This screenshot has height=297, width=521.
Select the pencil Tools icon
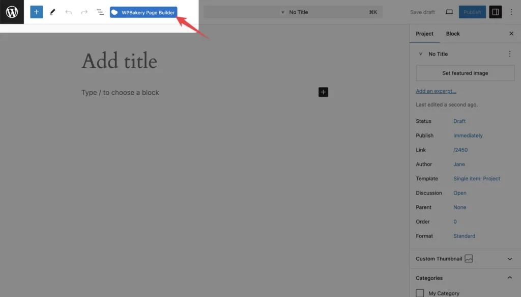click(52, 12)
